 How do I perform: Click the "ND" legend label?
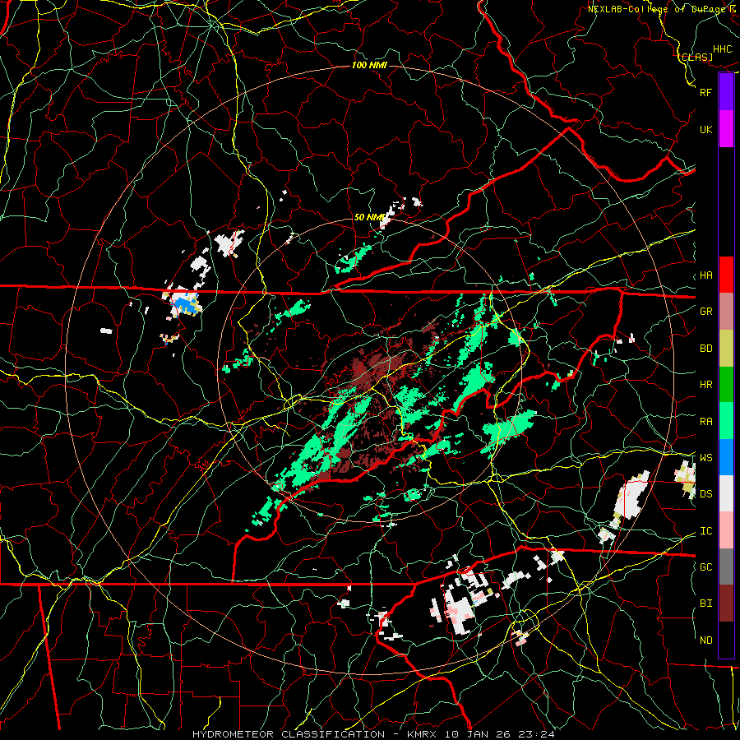(x=705, y=641)
